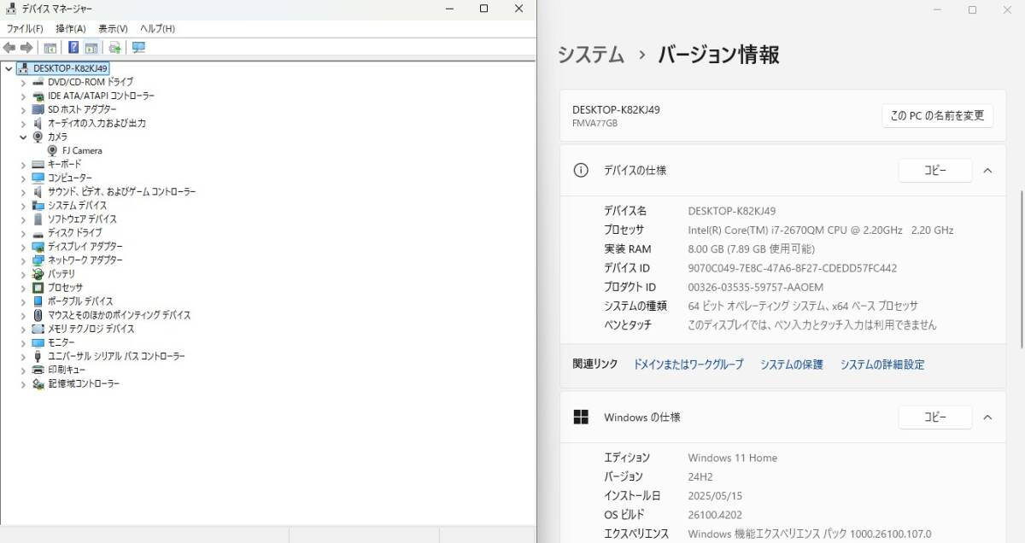Image resolution: width=1025 pixels, height=543 pixels.
Task: Select the ディスク ドライブ icon
Action: coord(38,232)
